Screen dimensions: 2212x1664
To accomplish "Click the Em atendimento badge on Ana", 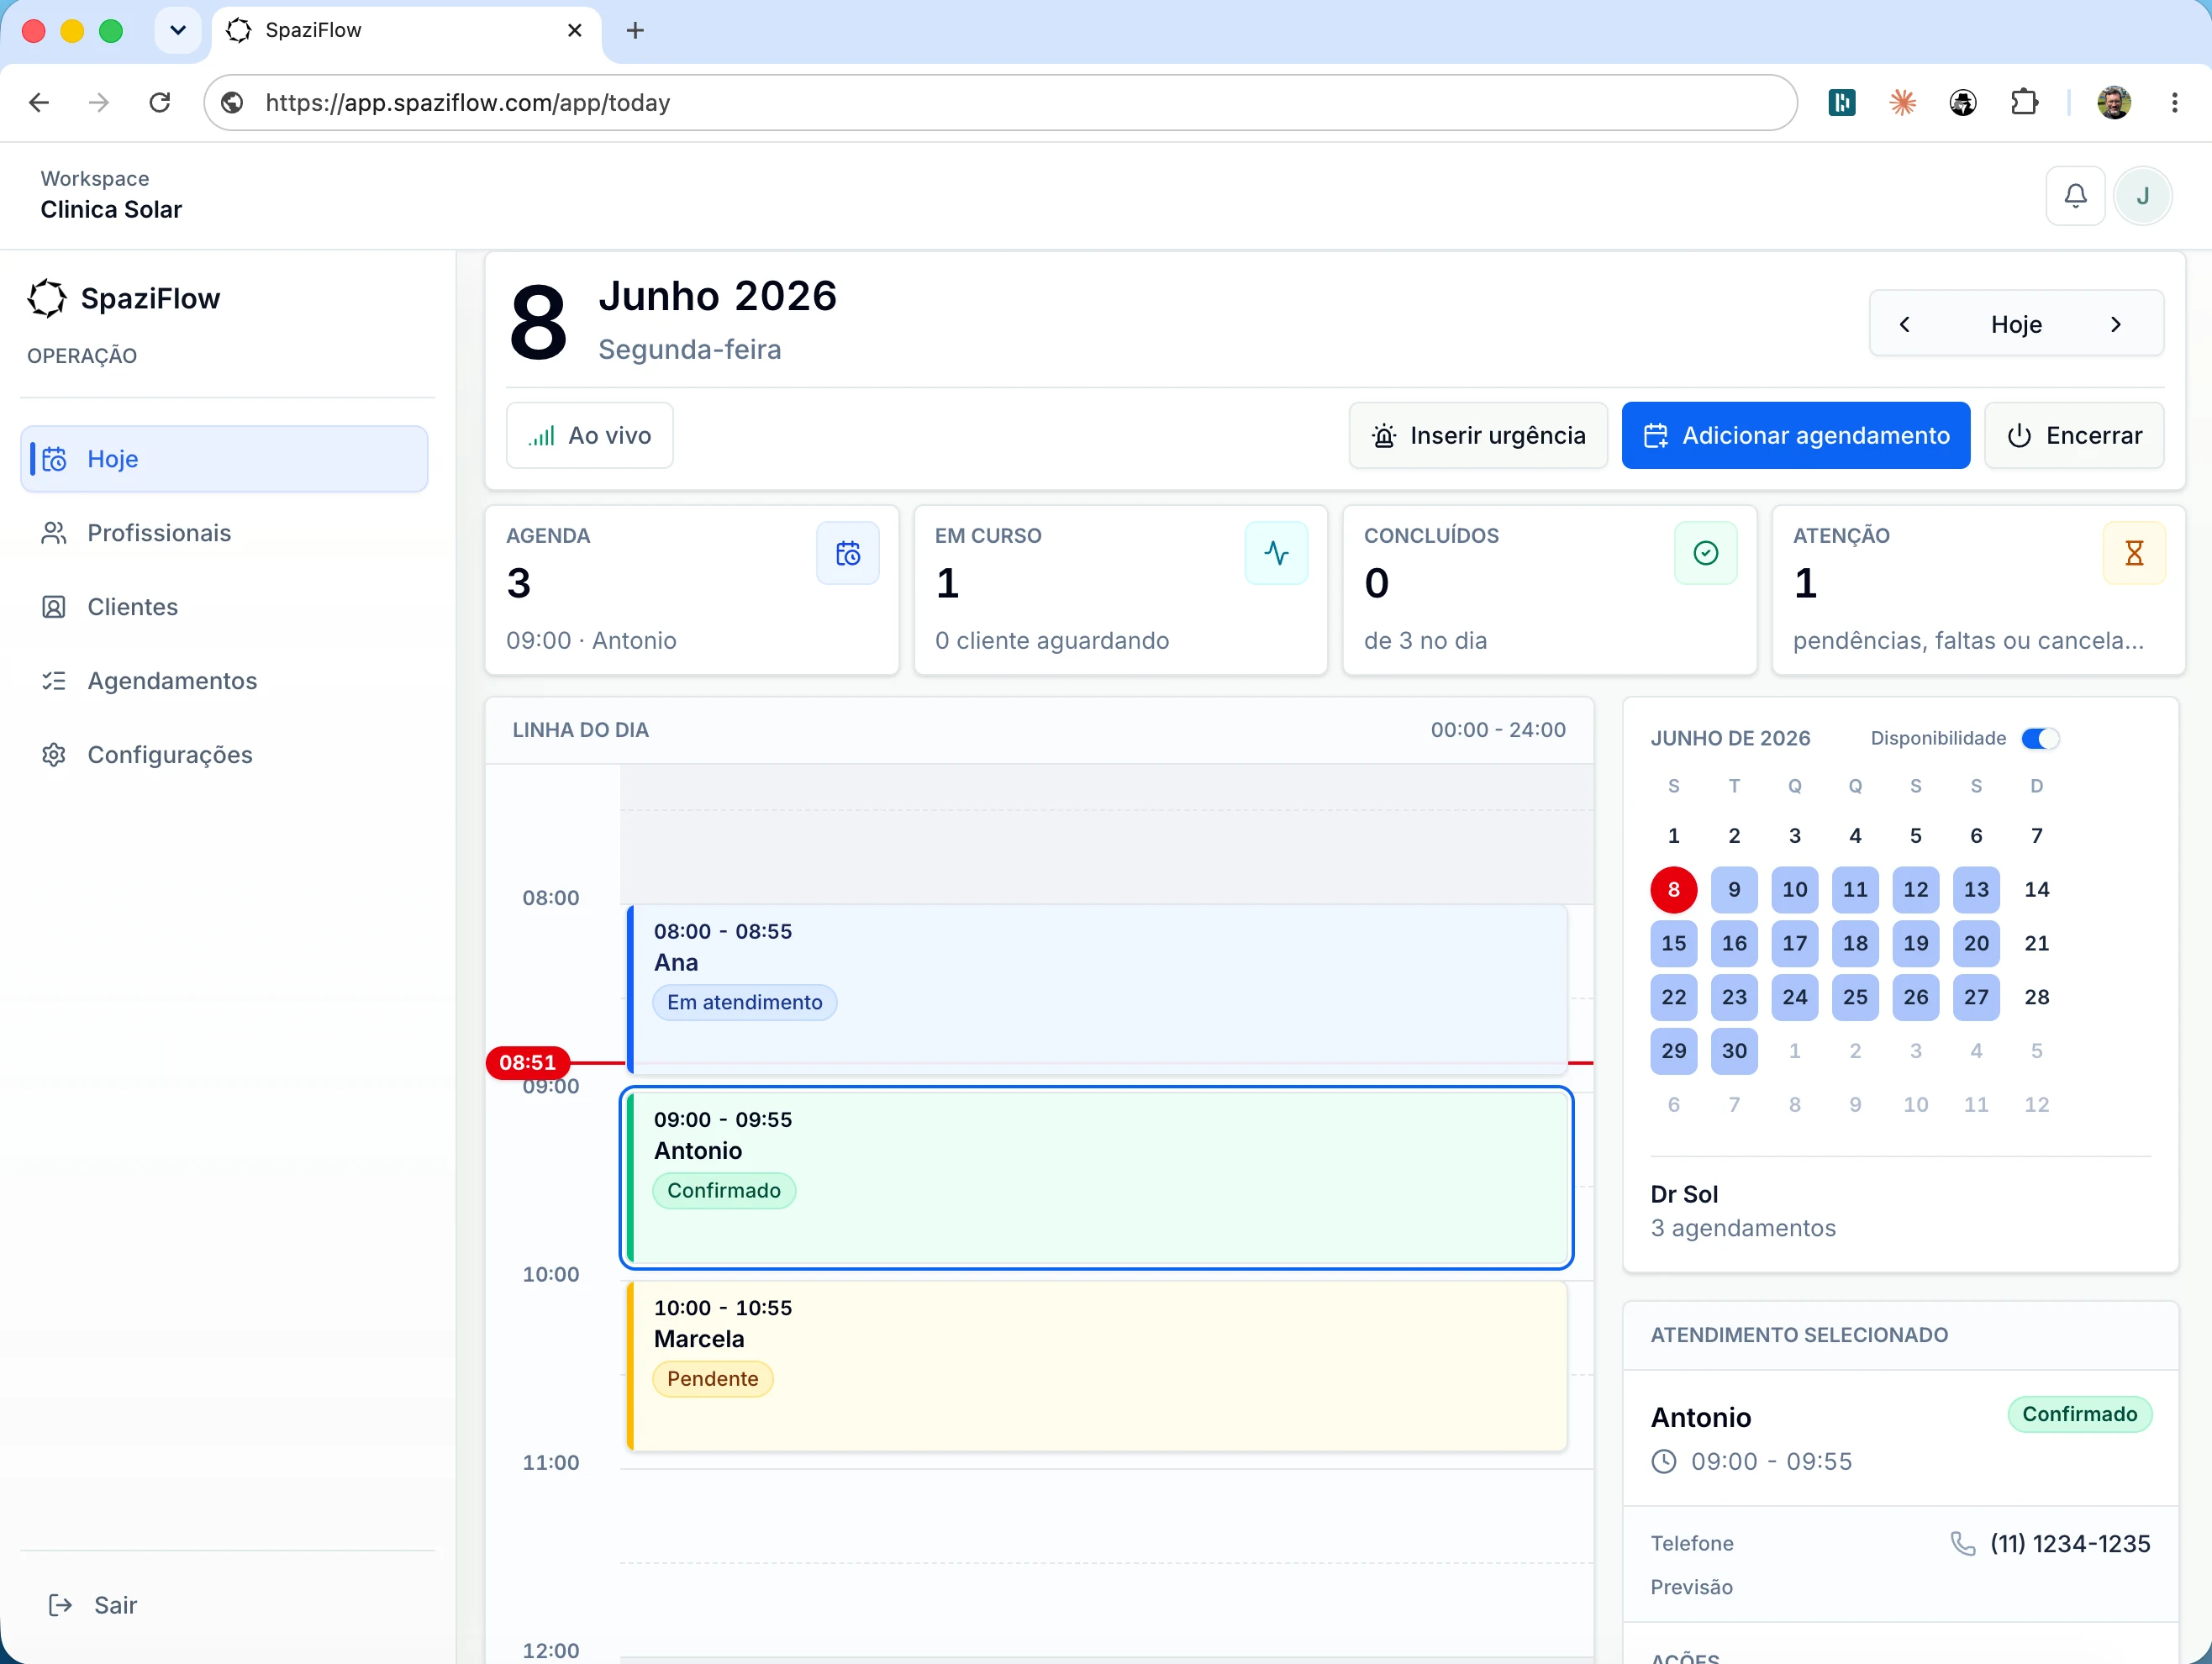I will pyautogui.click(x=745, y=1002).
